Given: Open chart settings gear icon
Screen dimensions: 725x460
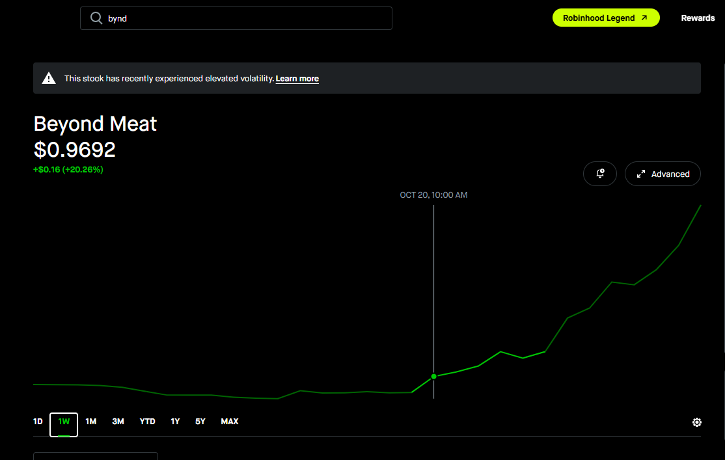Looking at the screenshot, I should (x=697, y=422).
